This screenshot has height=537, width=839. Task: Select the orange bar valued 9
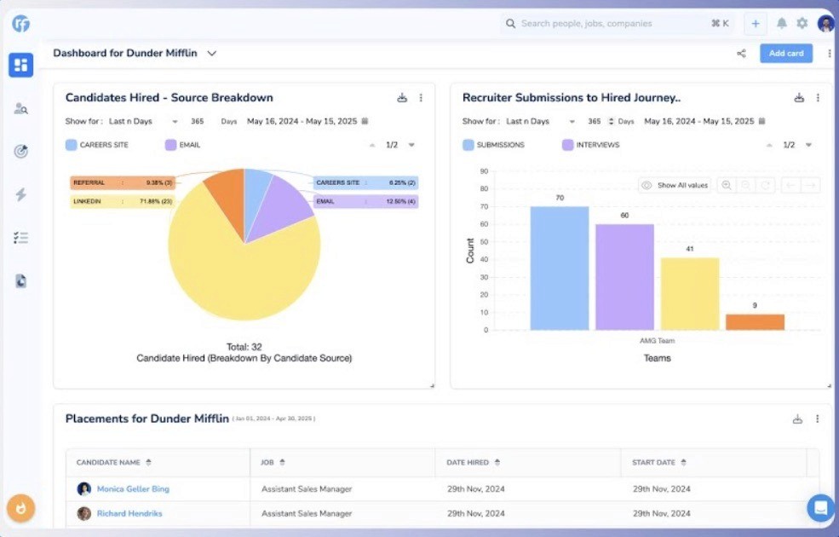[x=755, y=322]
